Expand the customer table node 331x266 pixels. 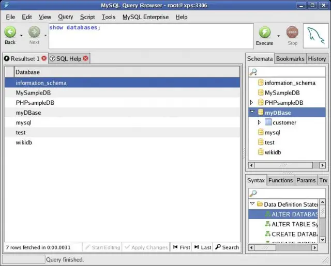click(260, 122)
